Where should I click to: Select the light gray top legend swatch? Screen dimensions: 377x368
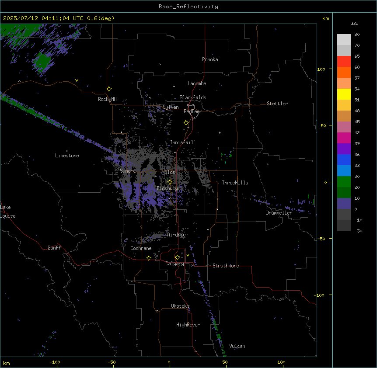(x=344, y=40)
